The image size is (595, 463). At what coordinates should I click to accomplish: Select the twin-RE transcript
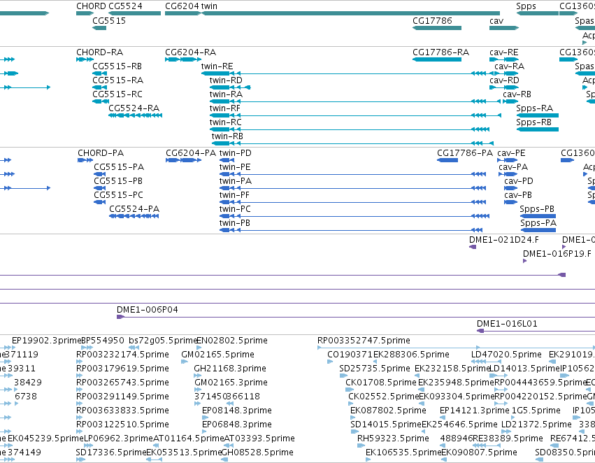217,66
